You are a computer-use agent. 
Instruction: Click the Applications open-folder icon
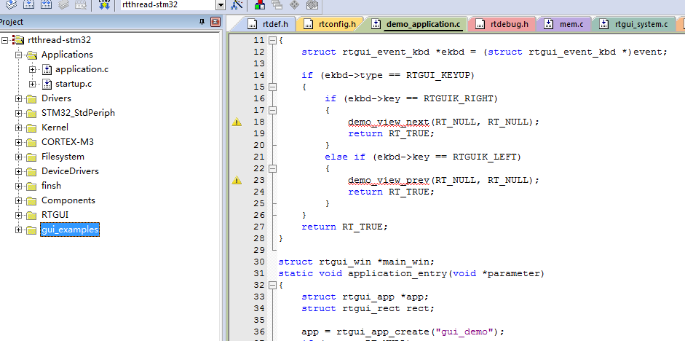point(32,55)
